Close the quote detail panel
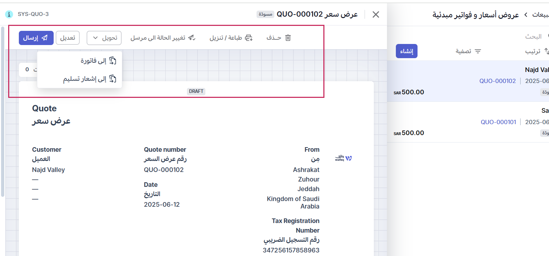This screenshot has width=549, height=256. [376, 15]
